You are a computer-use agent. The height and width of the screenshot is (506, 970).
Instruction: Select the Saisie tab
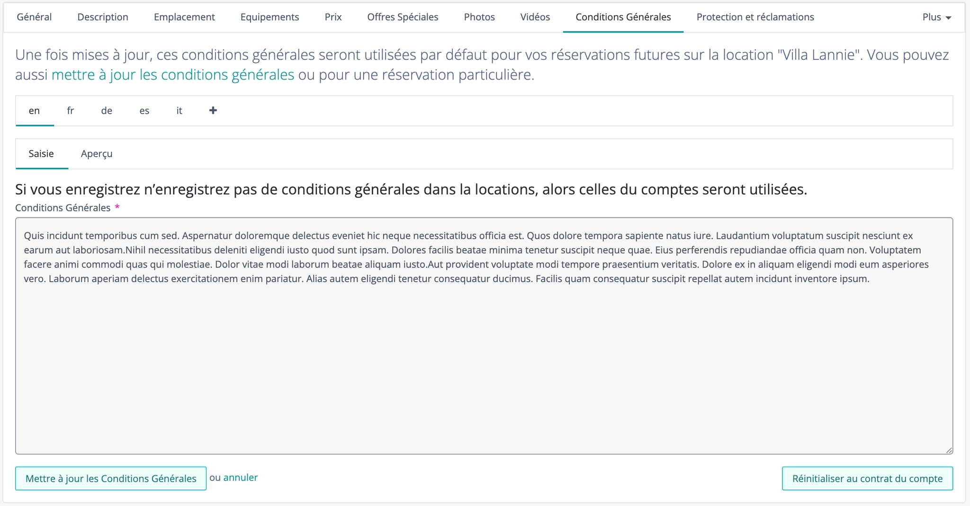[x=41, y=154]
